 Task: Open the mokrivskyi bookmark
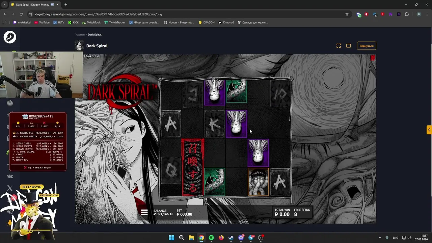pos(23,23)
